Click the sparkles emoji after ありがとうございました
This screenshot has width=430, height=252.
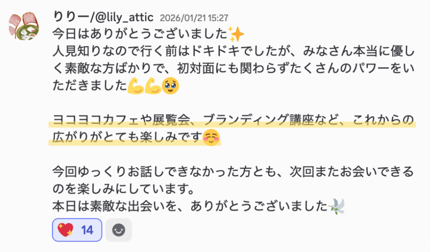pos(236,34)
